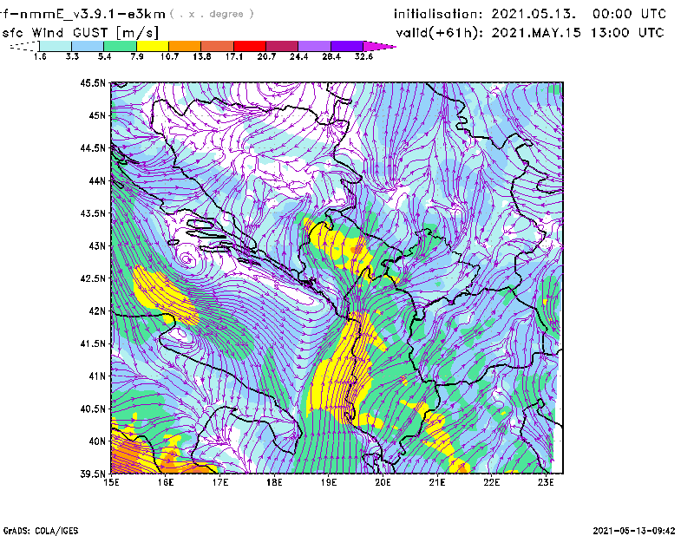The width and height of the screenshot is (694, 536).
Task: Click the legend value 24.4
Action: (x=298, y=56)
